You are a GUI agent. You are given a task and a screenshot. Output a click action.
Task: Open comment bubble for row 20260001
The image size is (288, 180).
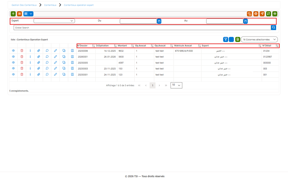pyautogui.click(x=47, y=56)
